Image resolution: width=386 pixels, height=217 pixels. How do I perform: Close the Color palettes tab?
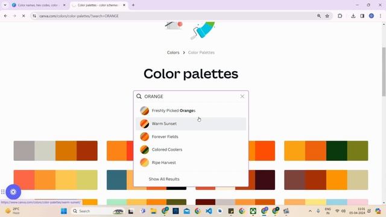(x=124, y=5)
